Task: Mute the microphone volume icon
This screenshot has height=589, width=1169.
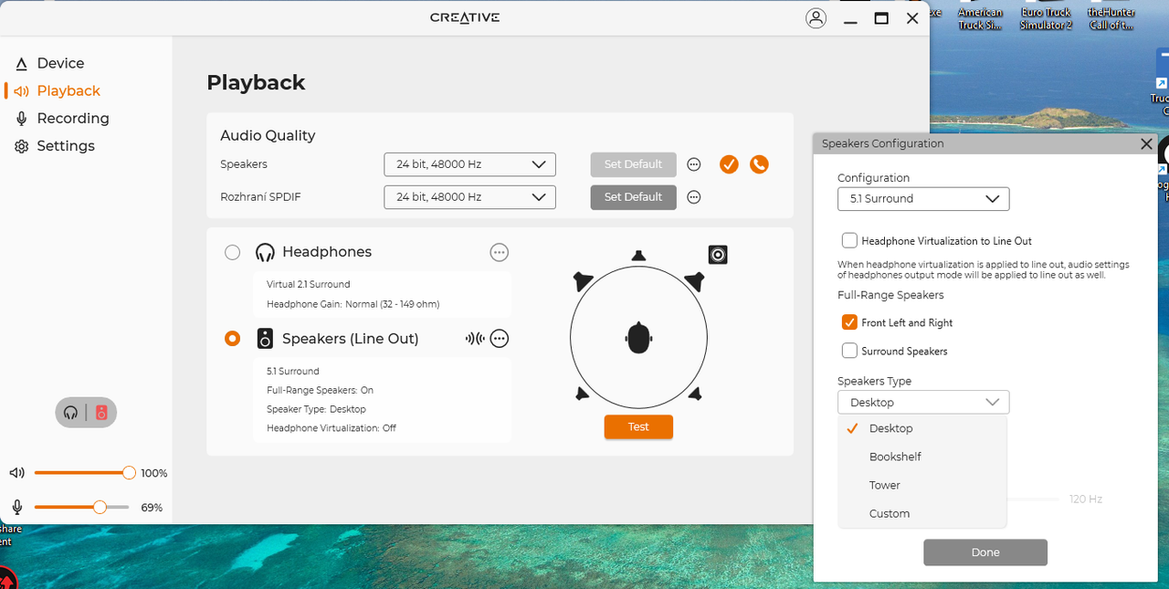Action: (x=17, y=507)
